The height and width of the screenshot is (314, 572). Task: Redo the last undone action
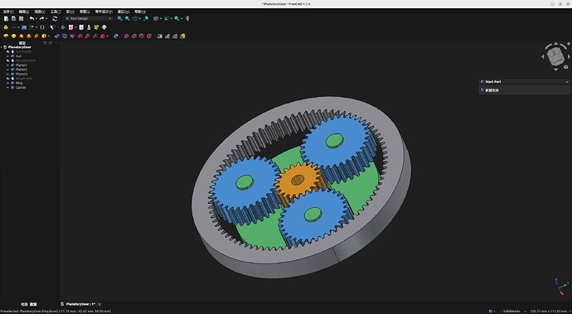click(x=41, y=18)
